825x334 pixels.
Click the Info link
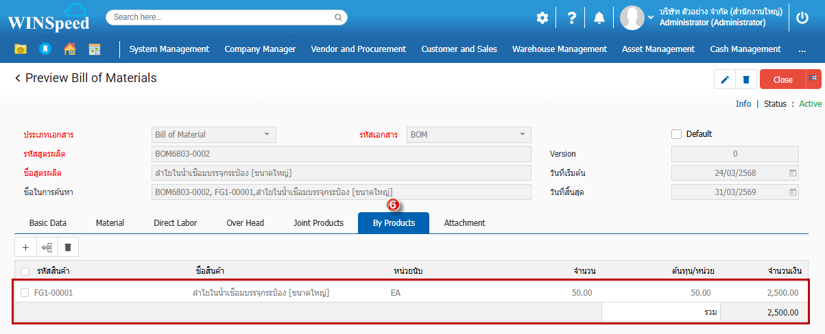[x=743, y=104]
